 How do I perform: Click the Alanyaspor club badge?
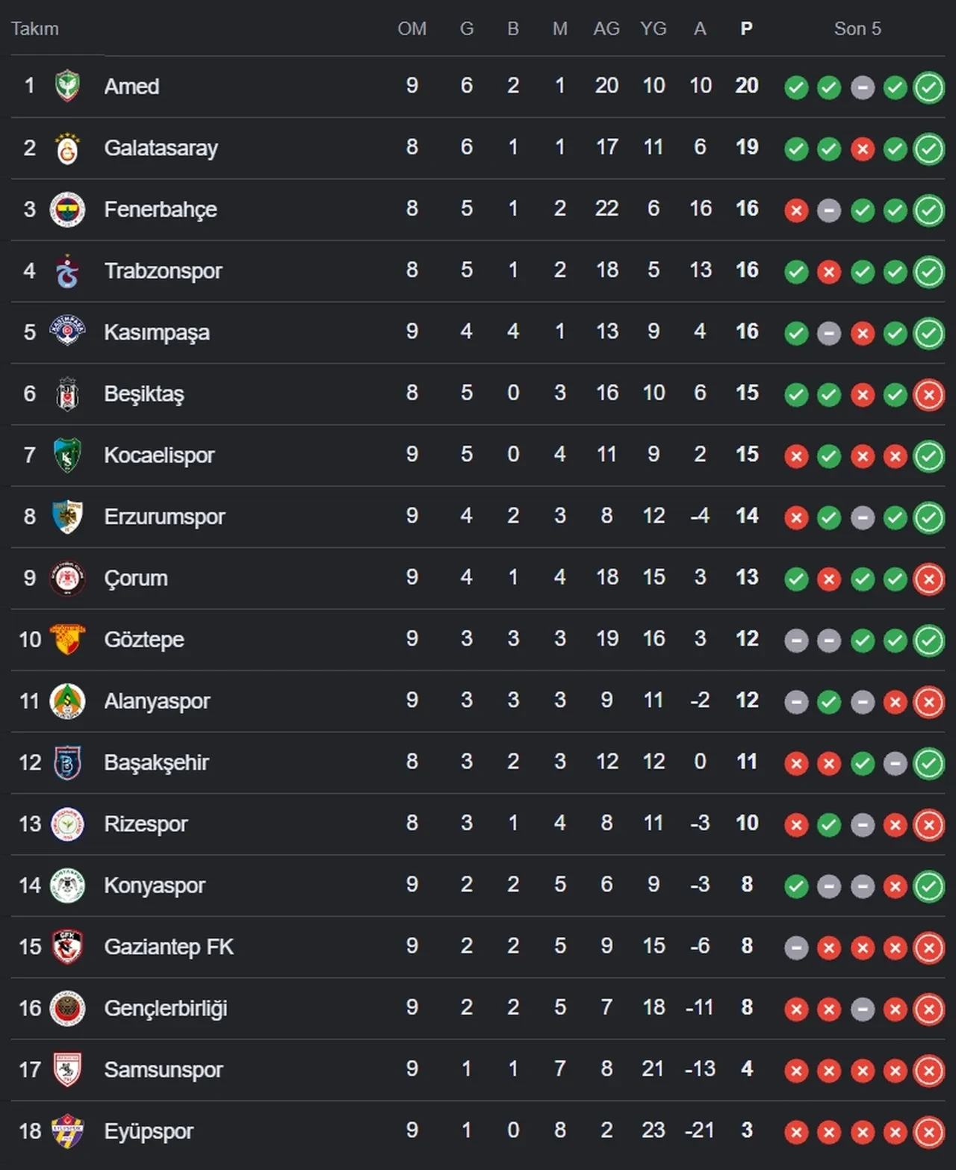coord(67,701)
